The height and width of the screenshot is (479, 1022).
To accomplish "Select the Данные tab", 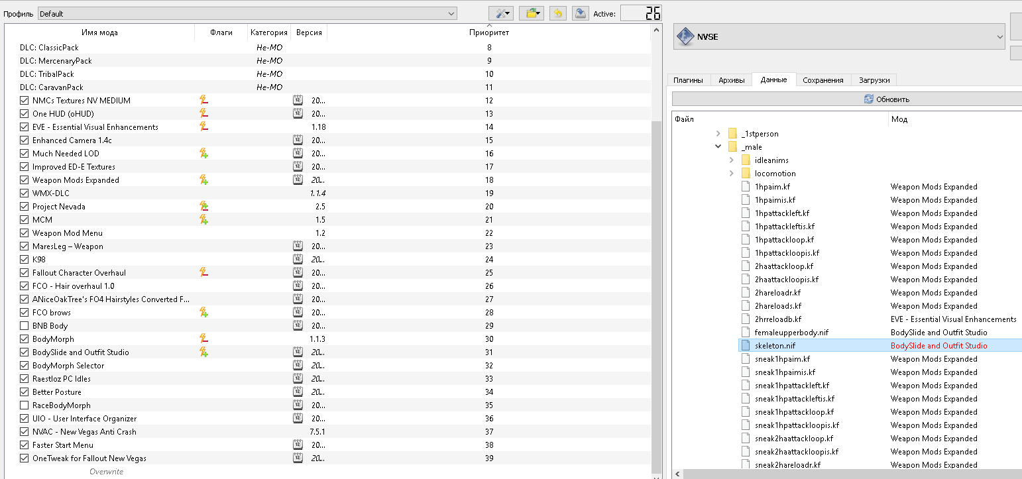I will click(x=774, y=80).
